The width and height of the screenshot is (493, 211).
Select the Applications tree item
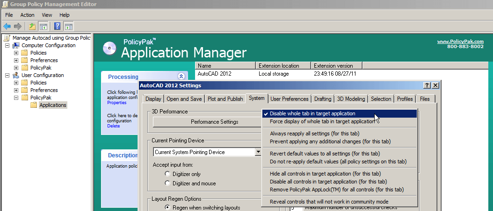click(x=53, y=105)
